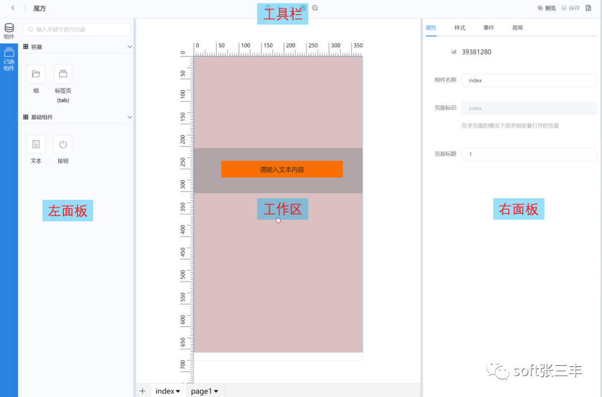Collapse the 基础组件 section
Screen dimensions: 602x397
point(129,117)
